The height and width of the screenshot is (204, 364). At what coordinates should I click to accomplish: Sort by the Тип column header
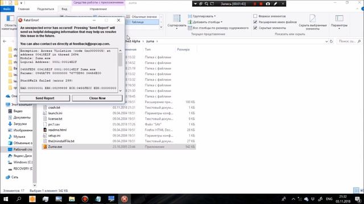tap(148, 49)
